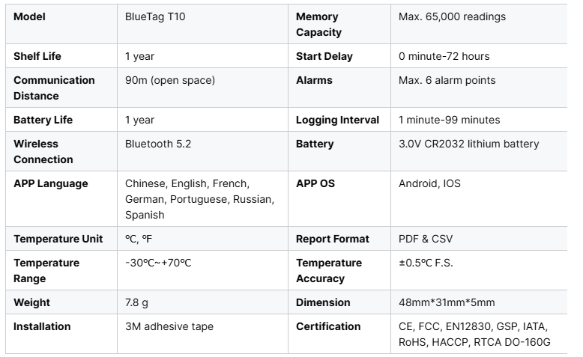583x357 pixels.
Task: Select the 1 minute-99 minutes value
Action: (449, 120)
